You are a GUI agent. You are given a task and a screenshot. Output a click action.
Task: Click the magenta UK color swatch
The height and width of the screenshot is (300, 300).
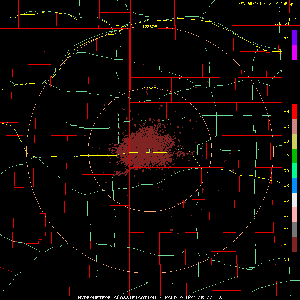pos(294,52)
